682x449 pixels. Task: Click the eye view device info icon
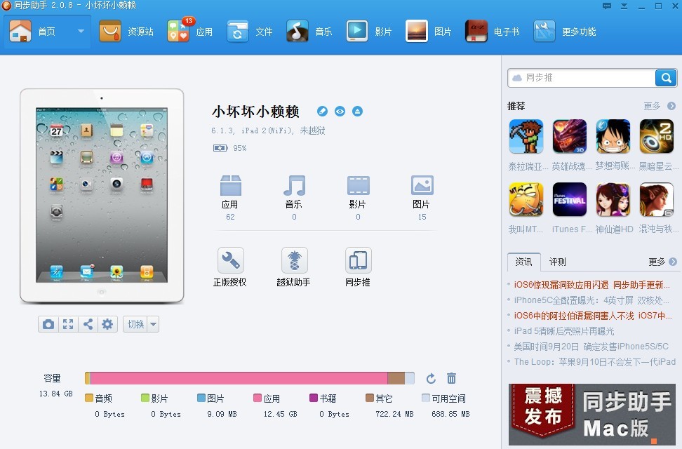click(x=340, y=112)
